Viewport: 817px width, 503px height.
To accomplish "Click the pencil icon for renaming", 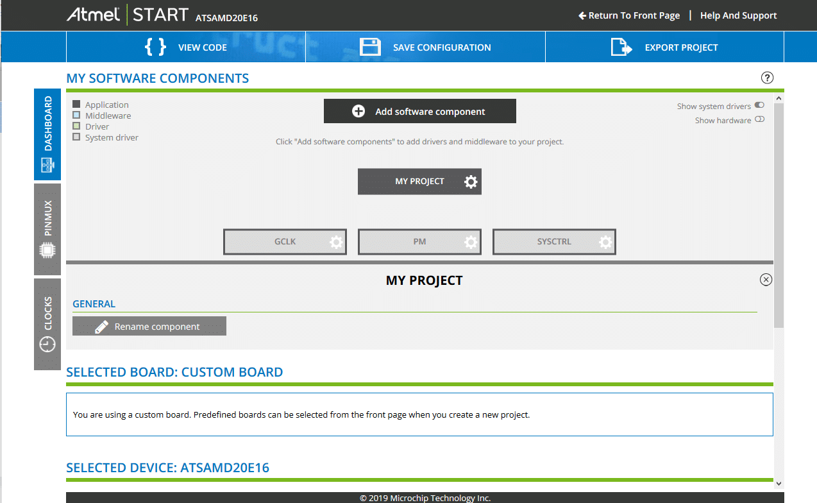I will pos(101,327).
